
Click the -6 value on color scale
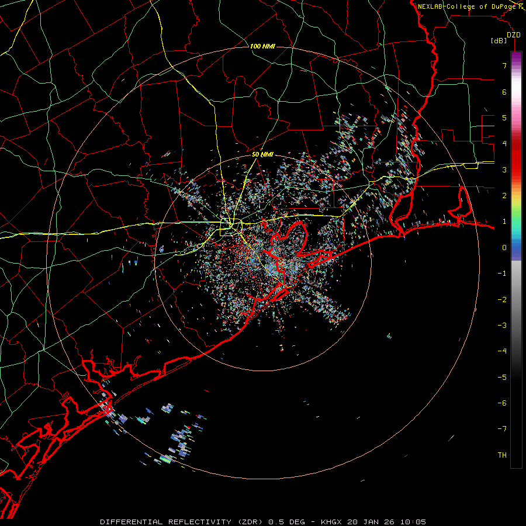[x=503, y=403]
